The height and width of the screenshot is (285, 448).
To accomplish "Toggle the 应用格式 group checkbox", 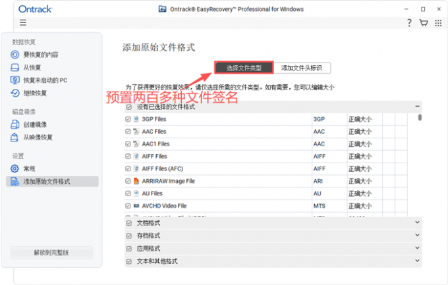I will [129, 248].
